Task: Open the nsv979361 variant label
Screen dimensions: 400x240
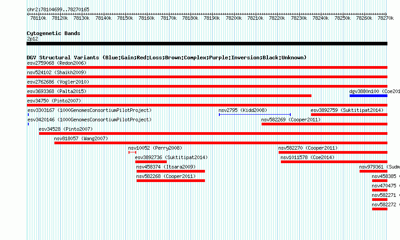Action: pos(380,167)
